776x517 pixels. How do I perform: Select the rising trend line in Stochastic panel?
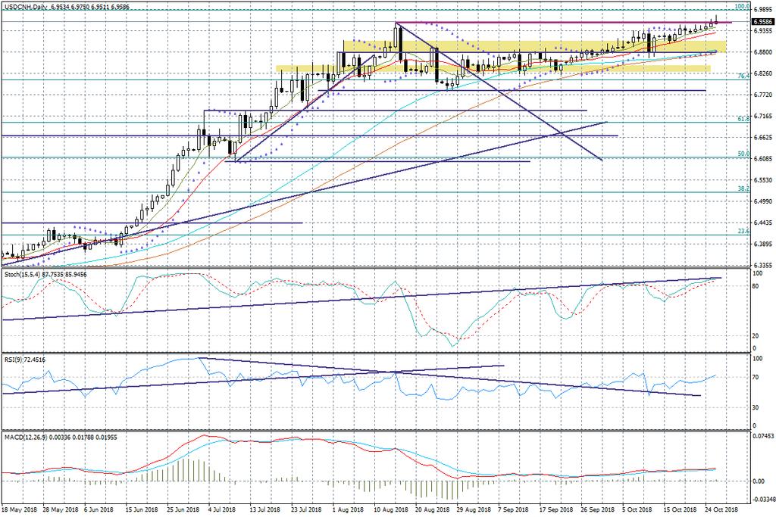click(361, 299)
